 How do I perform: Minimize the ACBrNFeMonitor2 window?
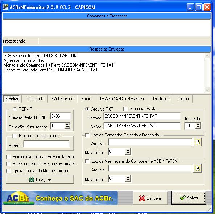pos(190,7)
